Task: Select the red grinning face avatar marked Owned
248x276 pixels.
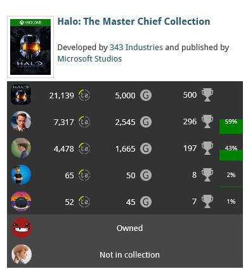Action: coord(21,228)
